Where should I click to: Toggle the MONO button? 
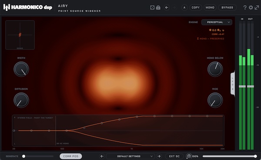click(210, 7)
